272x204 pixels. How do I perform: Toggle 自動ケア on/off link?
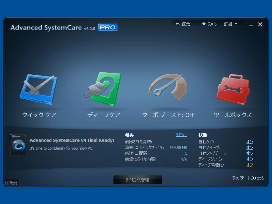[250, 142]
